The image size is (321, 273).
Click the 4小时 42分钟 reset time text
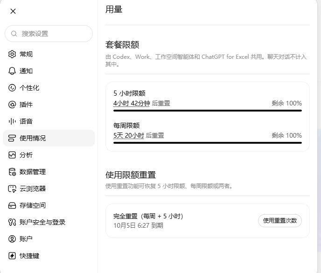click(x=132, y=103)
